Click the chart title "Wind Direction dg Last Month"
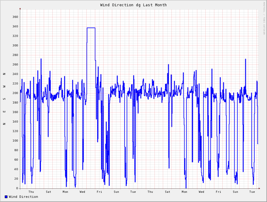Screen dimensions: 267x202 click(x=133, y=5)
